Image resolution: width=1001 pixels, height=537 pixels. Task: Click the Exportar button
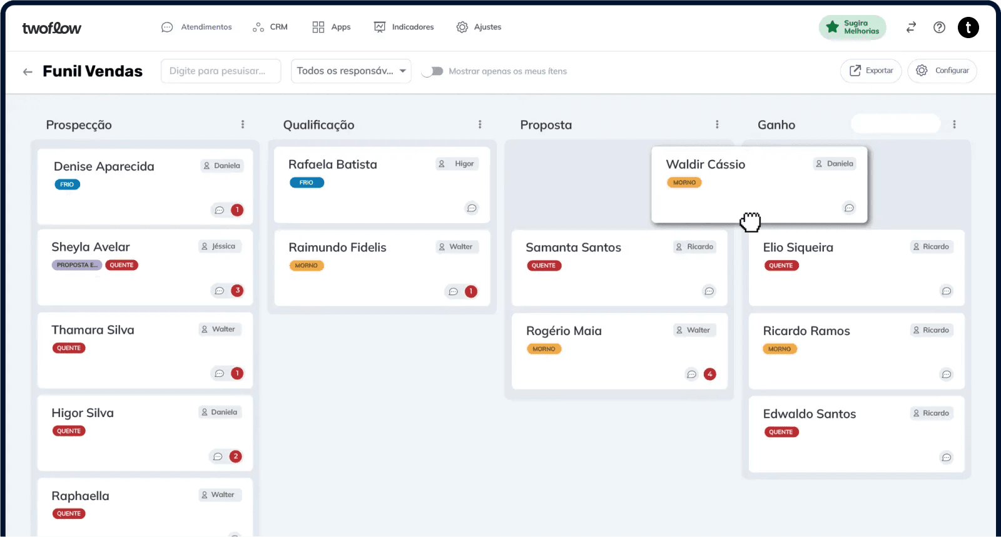coord(871,71)
